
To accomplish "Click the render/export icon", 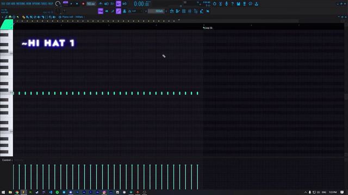I will pyautogui.click(x=244, y=4).
